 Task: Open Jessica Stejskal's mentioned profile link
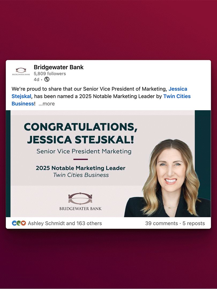point(99,93)
